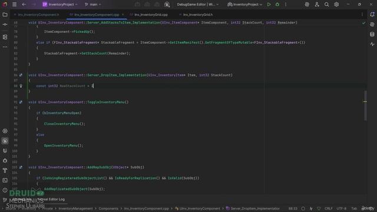The image size is (377, 212).
Task: Click the editor vertical scrollbar thumb
Action: coord(365,105)
